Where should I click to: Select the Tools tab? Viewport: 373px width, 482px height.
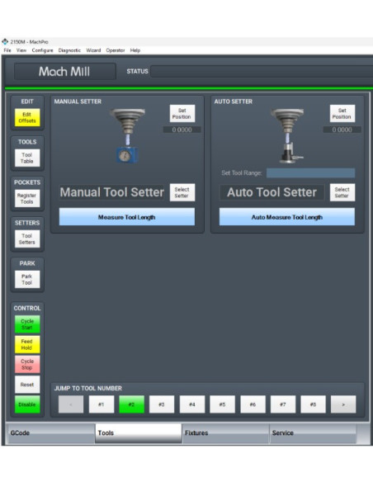pos(139,433)
